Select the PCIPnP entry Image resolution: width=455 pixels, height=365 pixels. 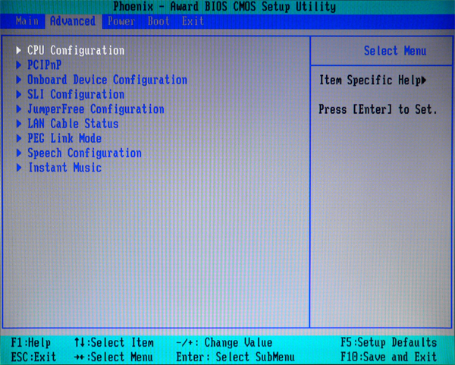(x=45, y=65)
